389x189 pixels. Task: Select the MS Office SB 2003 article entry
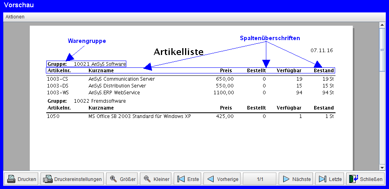(139, 116)
